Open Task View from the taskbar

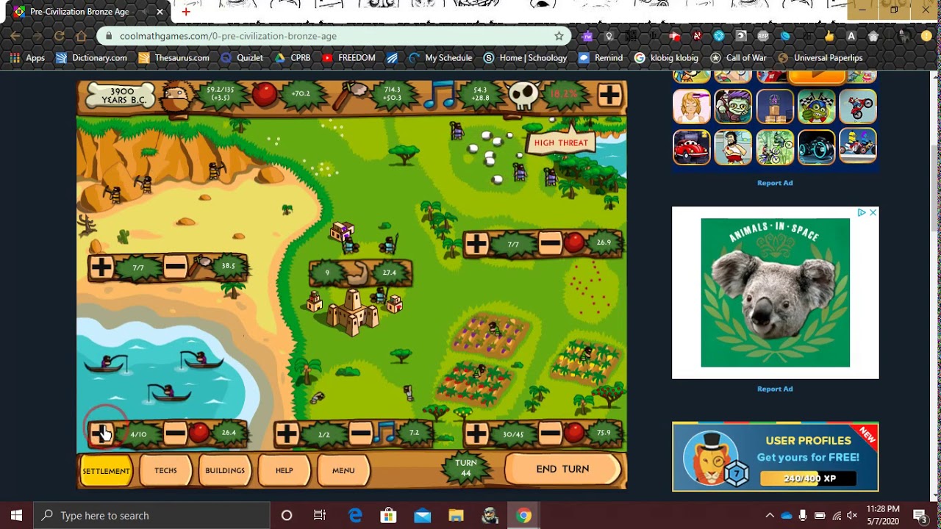(320, 515)
